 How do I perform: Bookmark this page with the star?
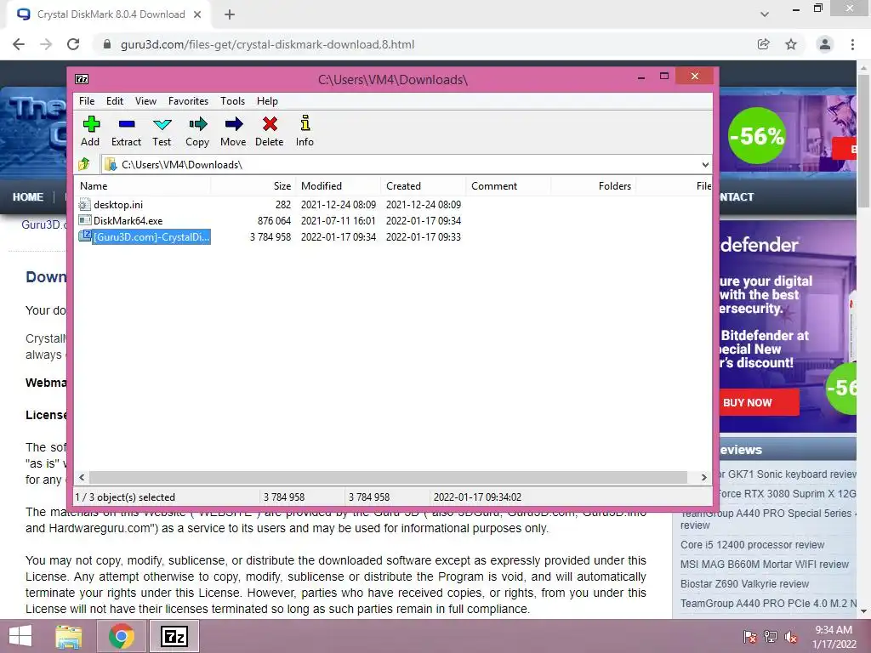point(791,44)
